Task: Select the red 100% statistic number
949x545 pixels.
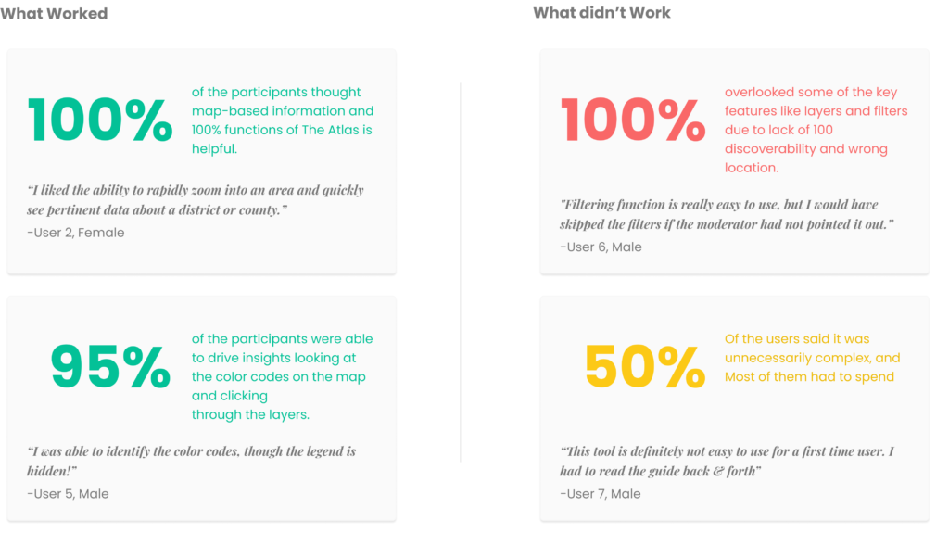Action: click(x=633, y=120)
